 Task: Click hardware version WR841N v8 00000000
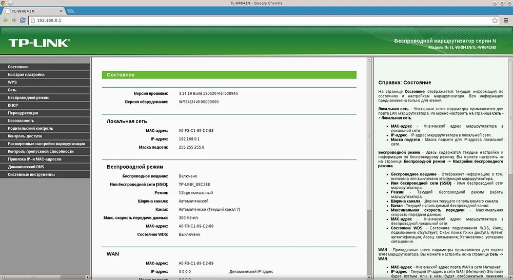pos(199,102)
